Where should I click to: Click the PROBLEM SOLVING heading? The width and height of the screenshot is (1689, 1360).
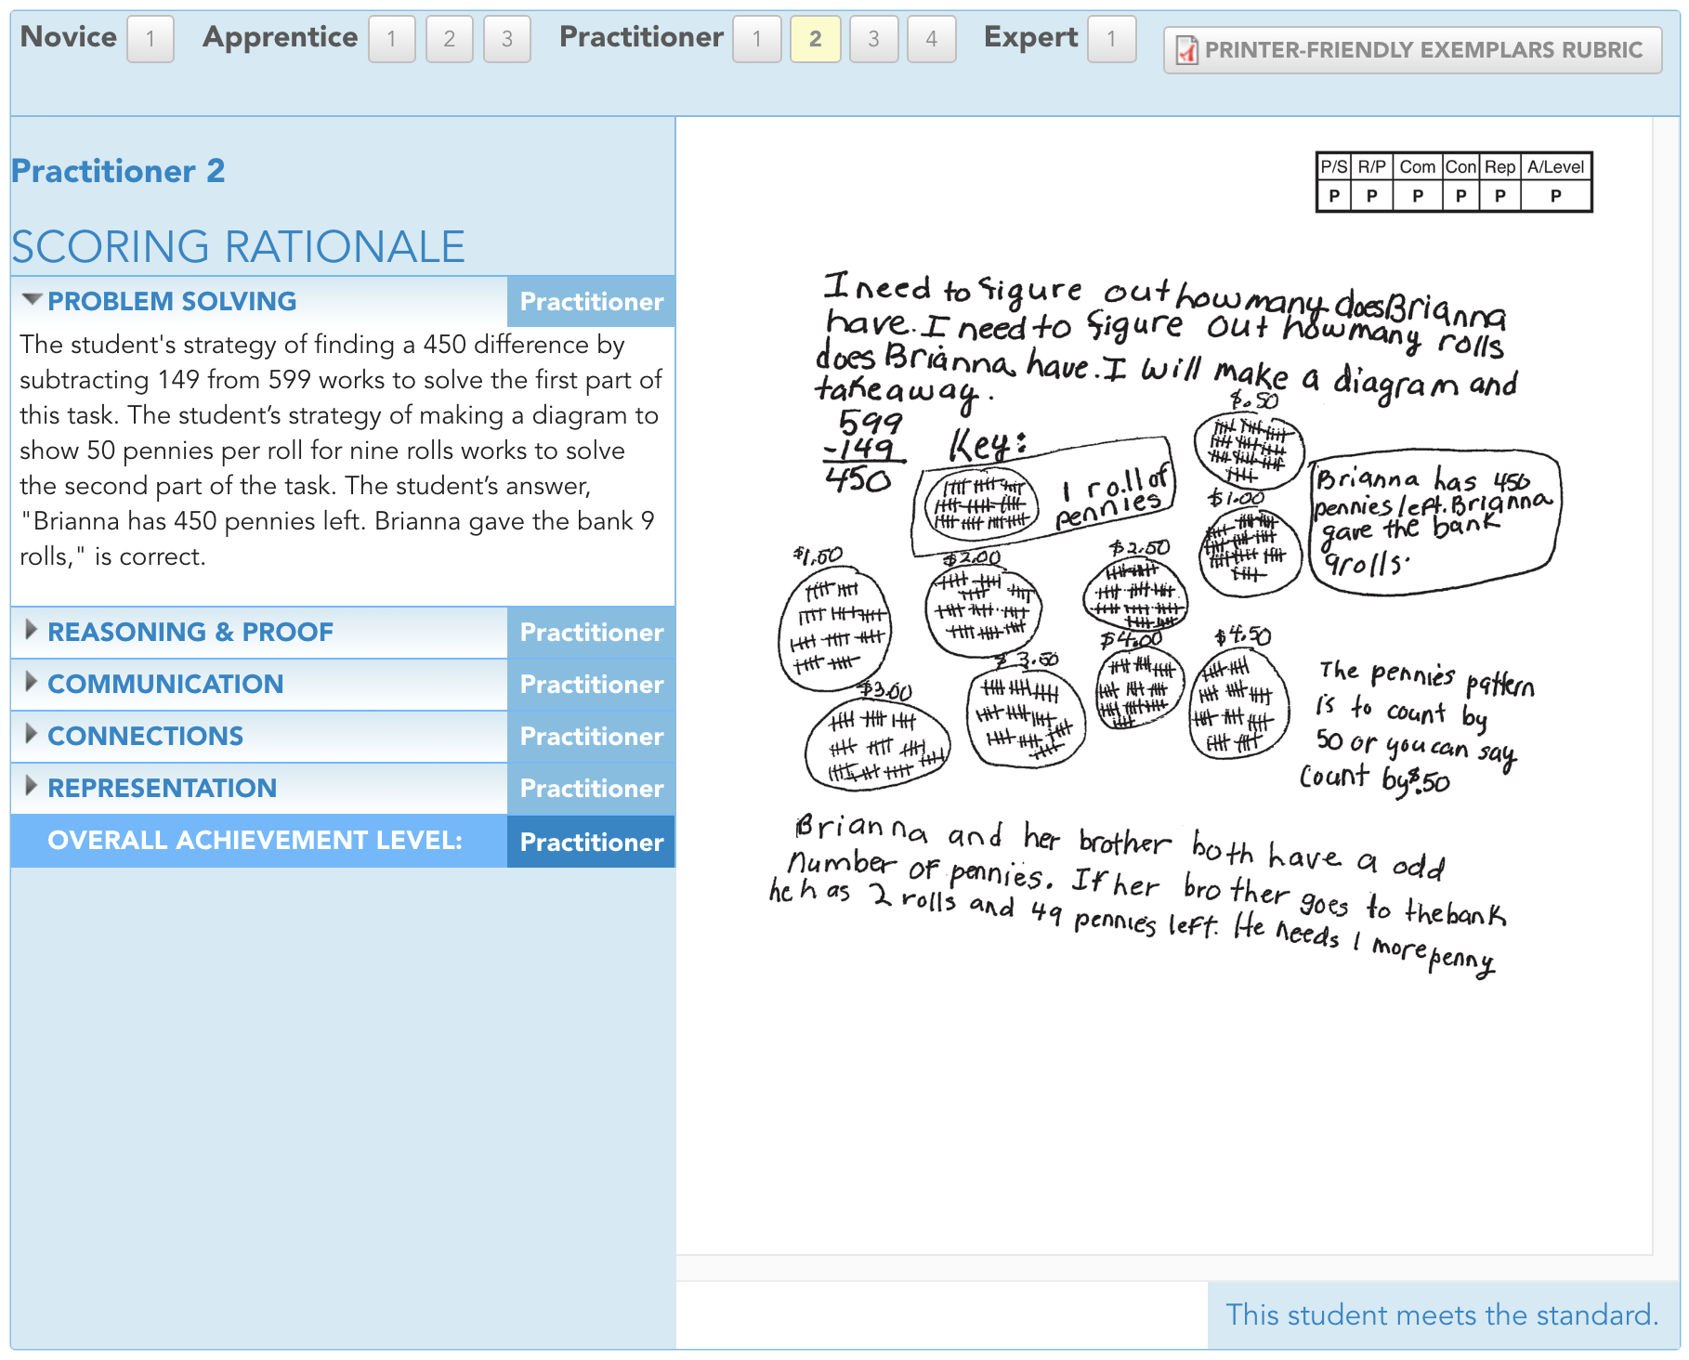172,301
